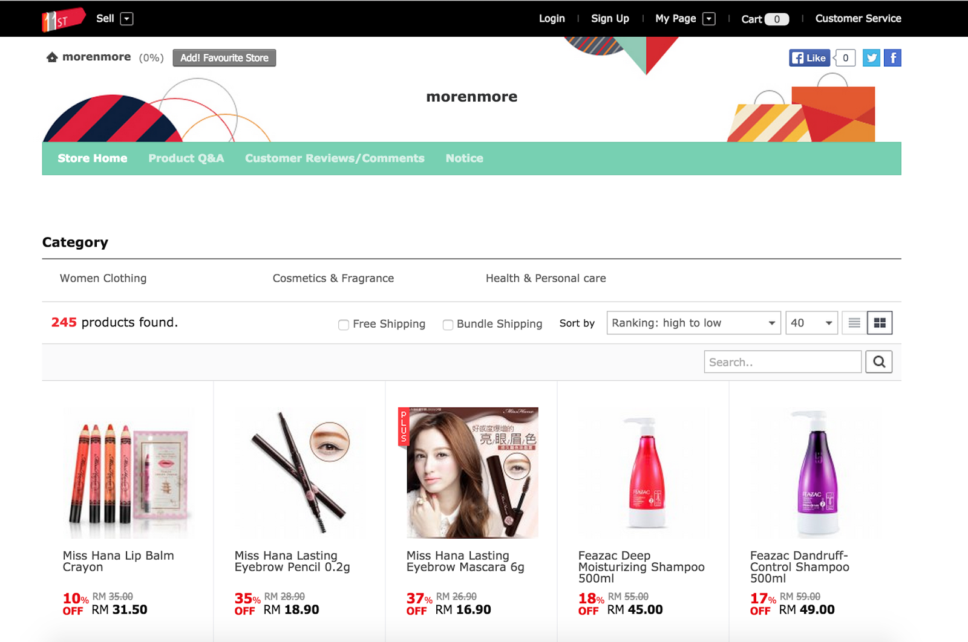968x642 pixels.
Task: Click the store home house icon
Action: pyautogui.click(x=52, y=57)
